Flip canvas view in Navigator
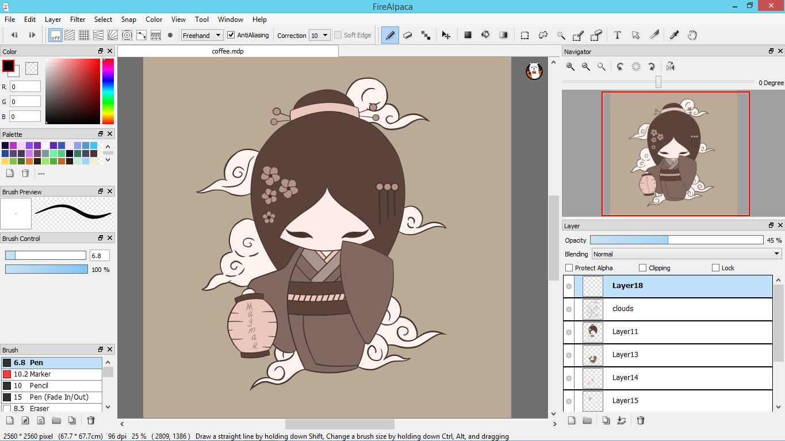 (x=671, y=67)
